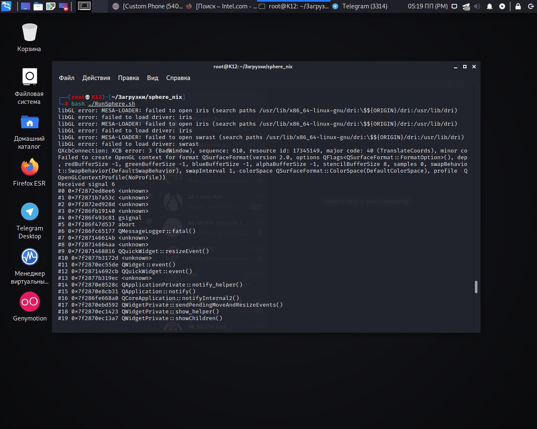Click the terminal vertical scrollbar handle
Screen dimensions: 537x429
pyautogui.click(x=476, y=287)
